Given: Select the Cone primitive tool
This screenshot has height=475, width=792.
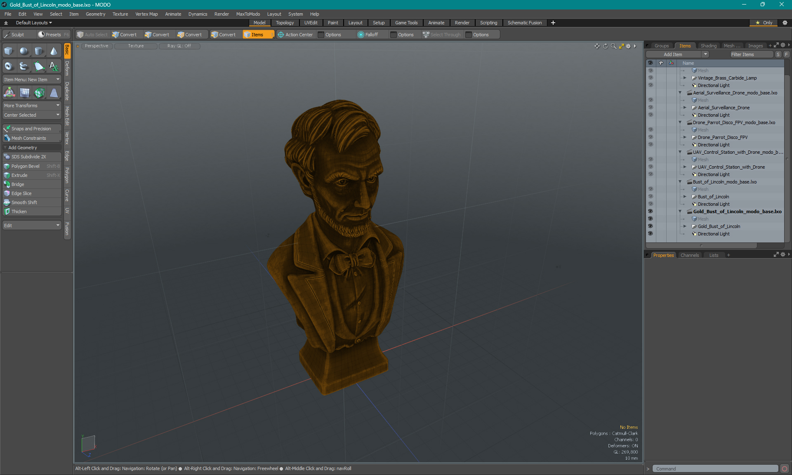Looking at the screenshot, I should (x=54, y=51).
